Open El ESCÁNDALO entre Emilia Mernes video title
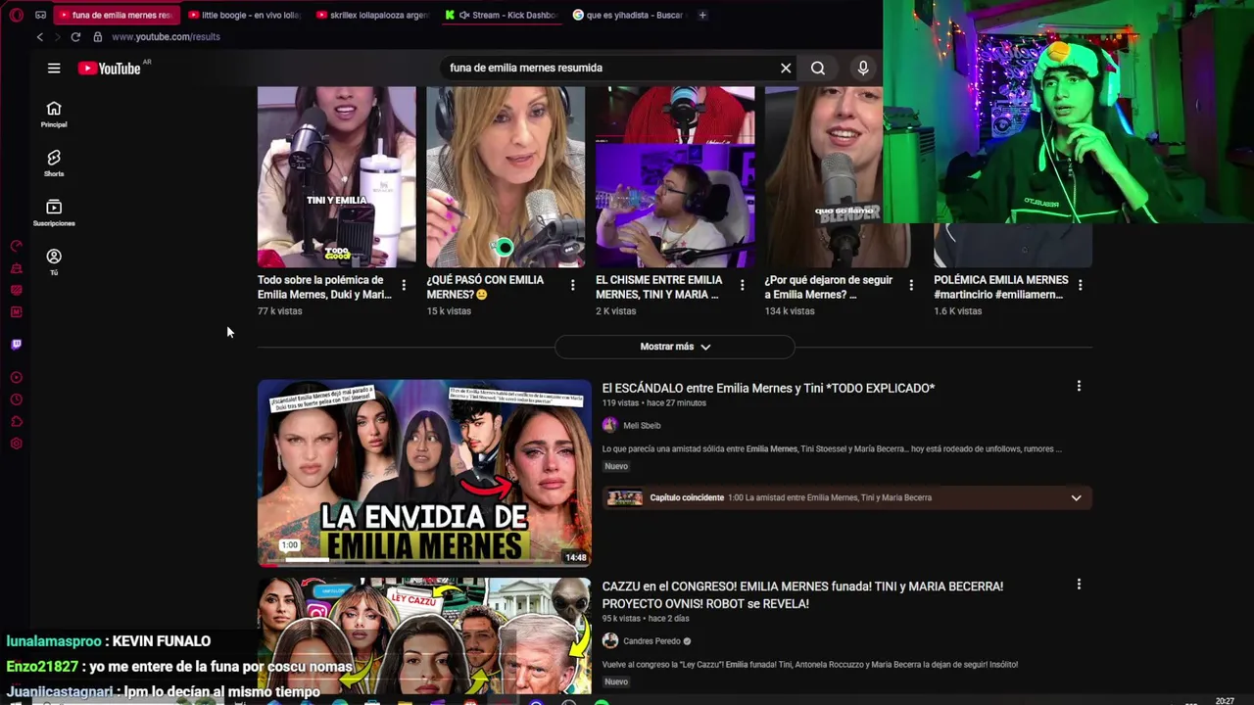The height and width of the screenshot is (705, 1254). pyautogui.click(x=768, y=389)
